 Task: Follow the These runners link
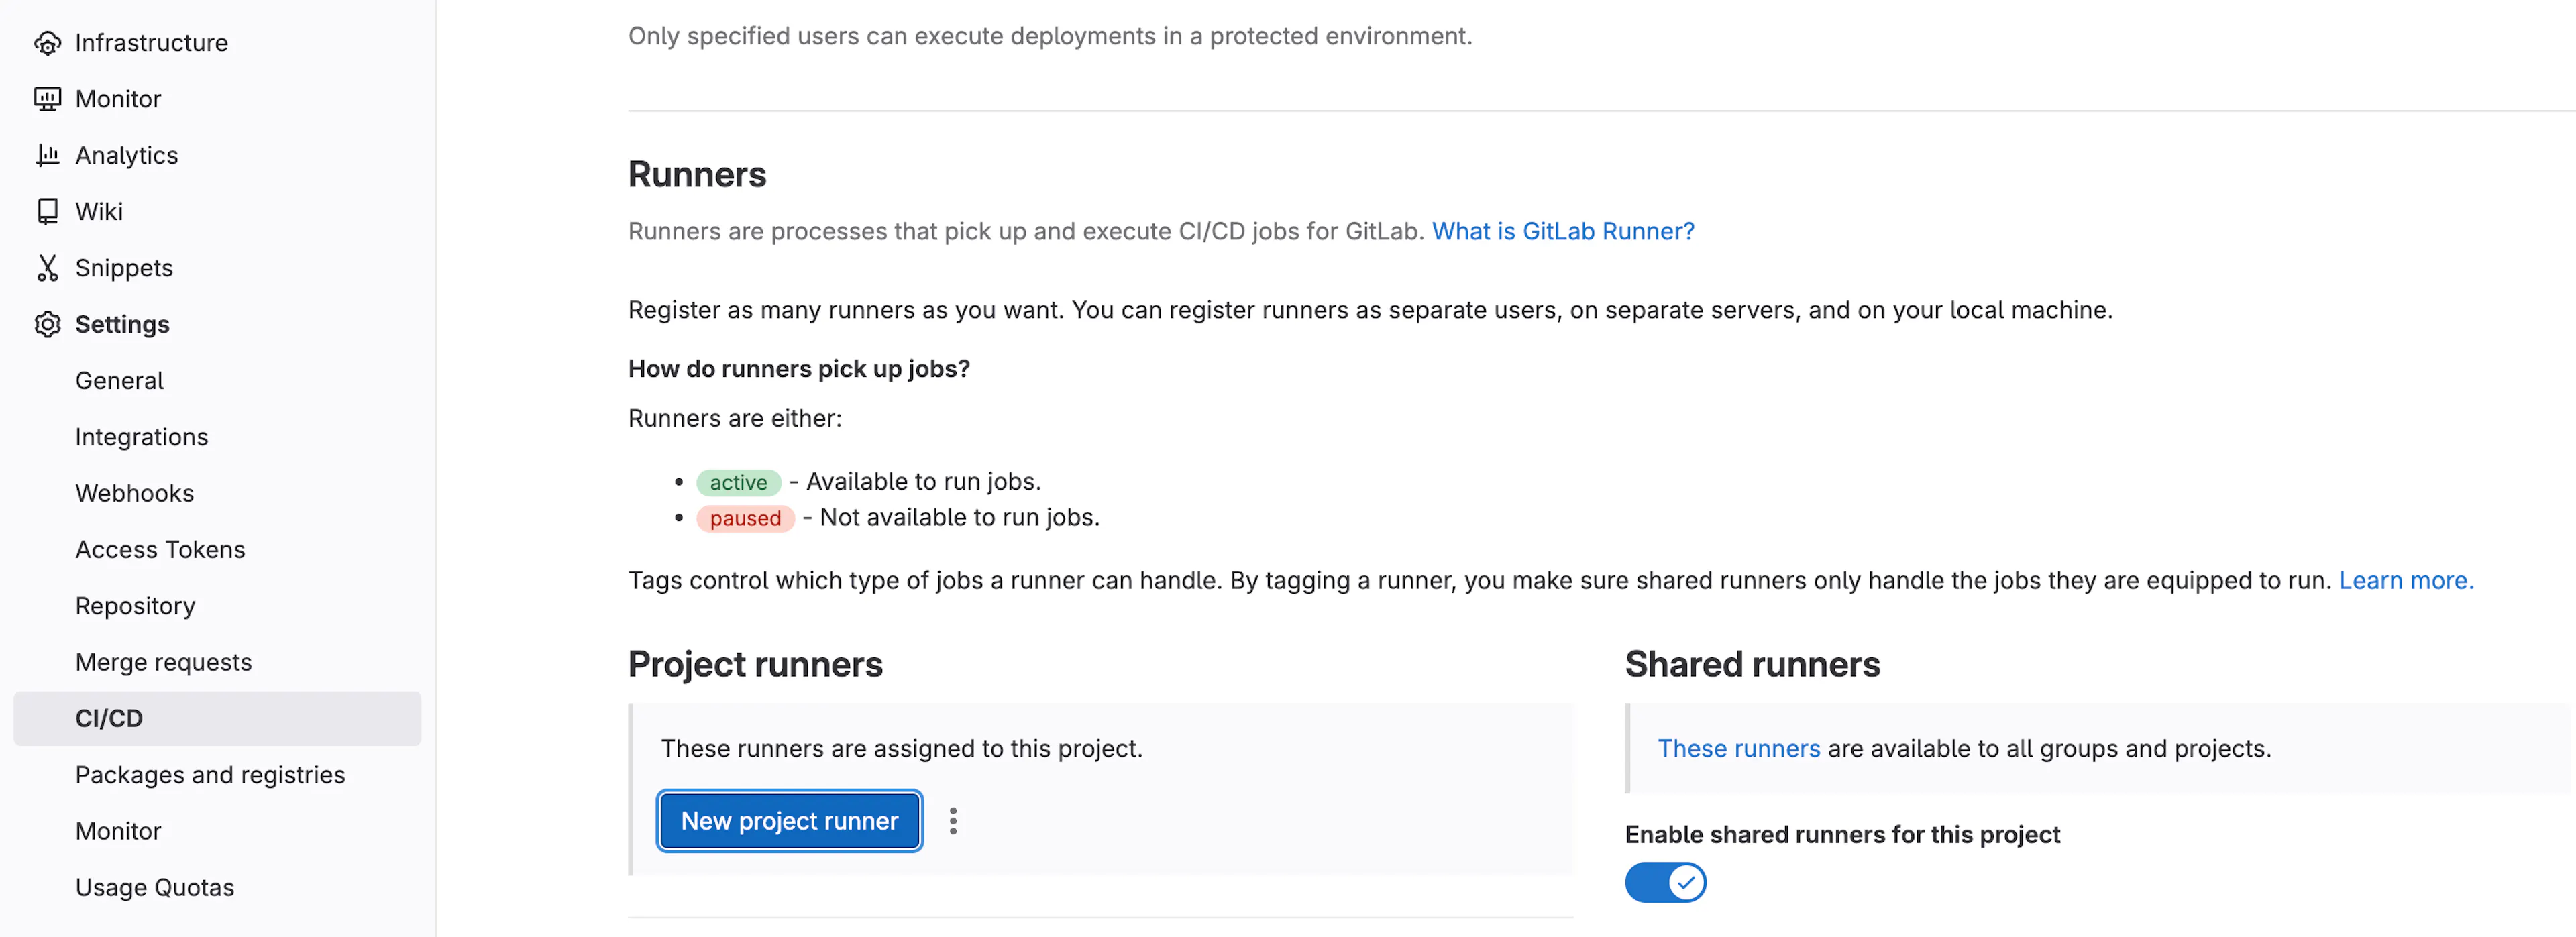(1738, 747)
